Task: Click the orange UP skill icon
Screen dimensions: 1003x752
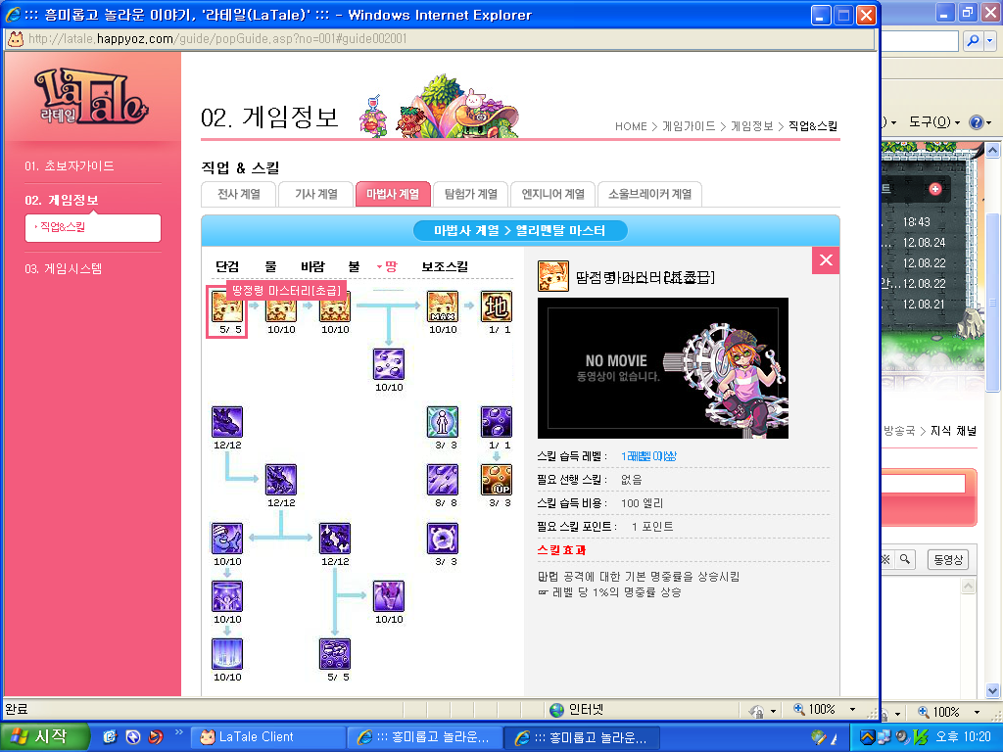Action: [x=497, y=480]
